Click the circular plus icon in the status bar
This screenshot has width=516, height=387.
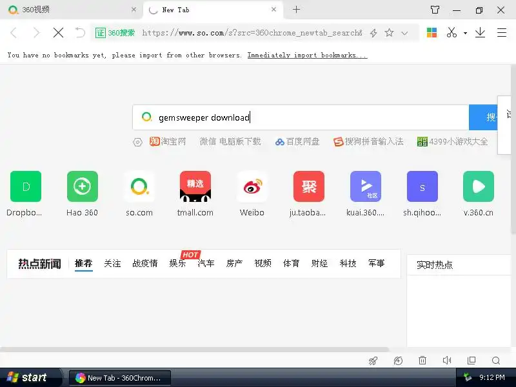(398, 361)
